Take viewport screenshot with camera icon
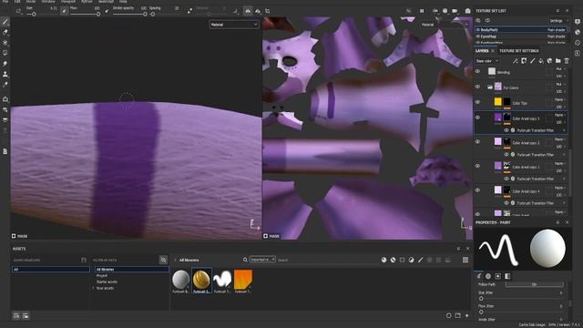The width and height of the screenshot is (583, 328). click(x=467, y=11)
